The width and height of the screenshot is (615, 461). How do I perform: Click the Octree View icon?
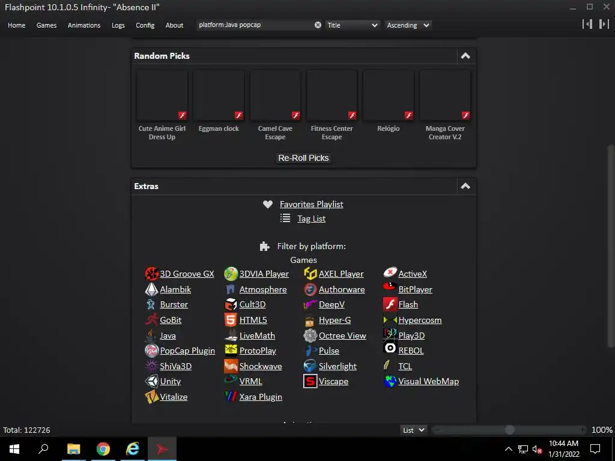click(x=311, y=336)
